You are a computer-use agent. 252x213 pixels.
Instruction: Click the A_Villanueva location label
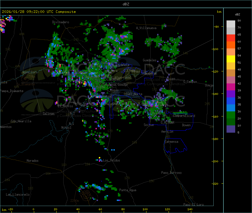coord(146,28)
